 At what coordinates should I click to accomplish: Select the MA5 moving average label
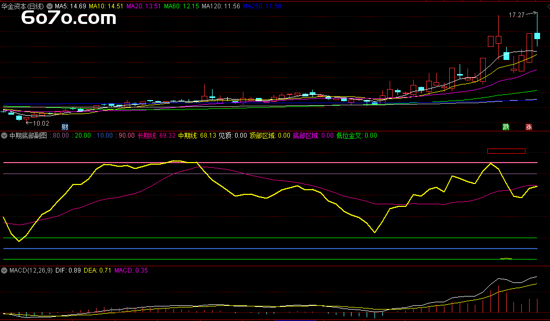[71, 6]
